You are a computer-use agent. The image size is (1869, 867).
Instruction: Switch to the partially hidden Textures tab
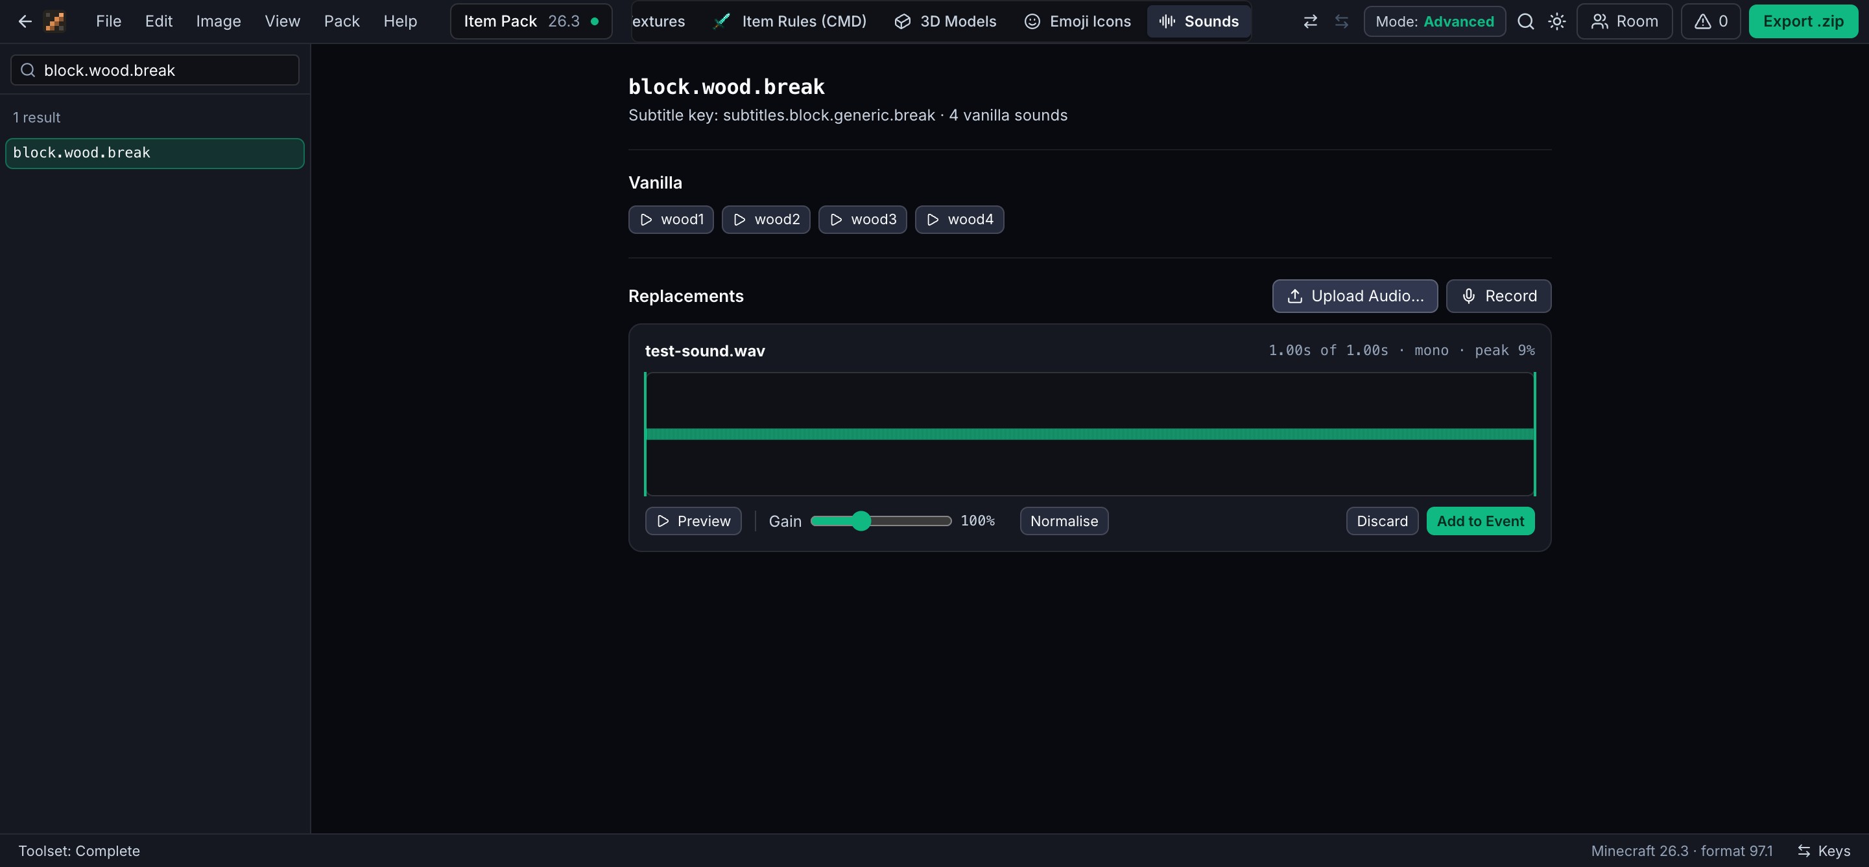[x=659, y=22]
